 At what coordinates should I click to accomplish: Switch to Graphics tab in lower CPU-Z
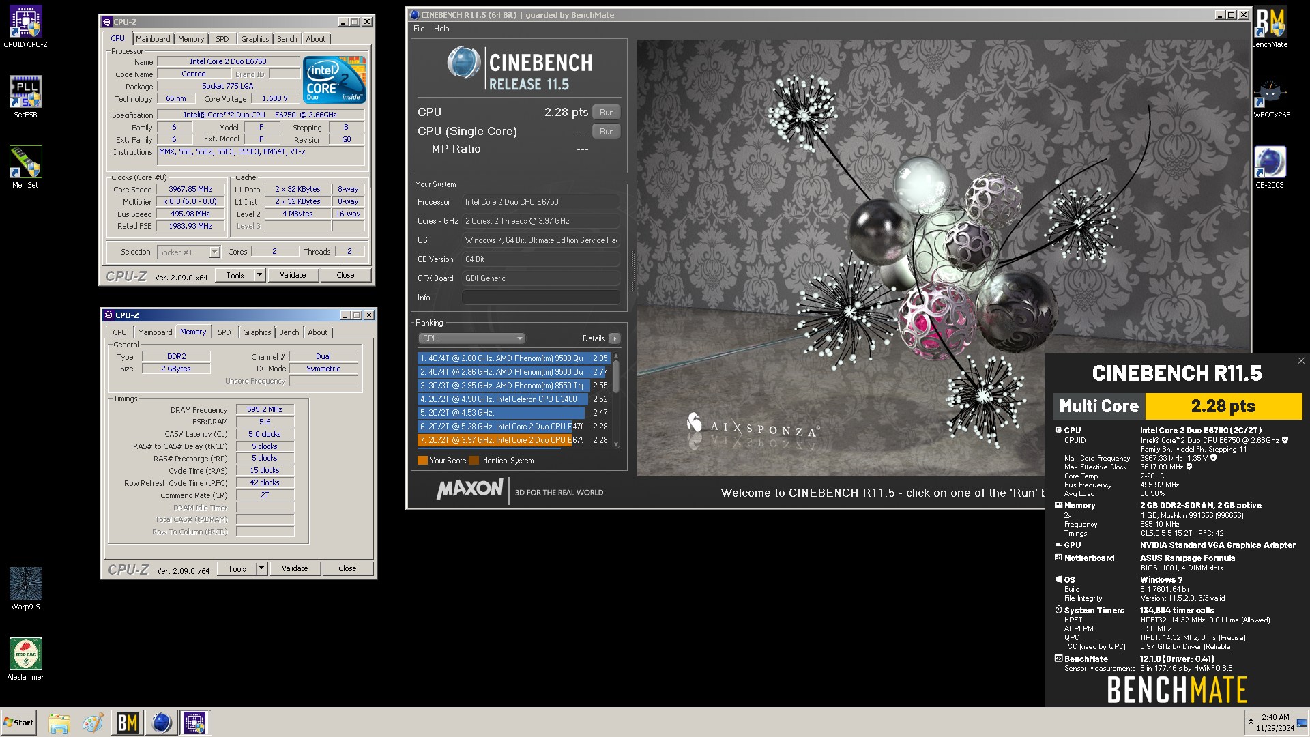pyautogui.click(x=257, y=332)
